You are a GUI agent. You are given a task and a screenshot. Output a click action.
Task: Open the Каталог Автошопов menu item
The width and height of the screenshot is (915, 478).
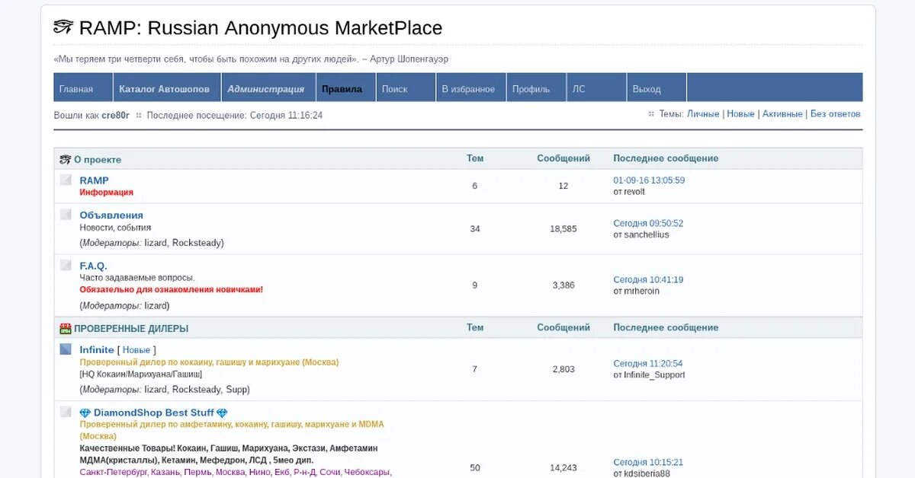tap(164, 88)
